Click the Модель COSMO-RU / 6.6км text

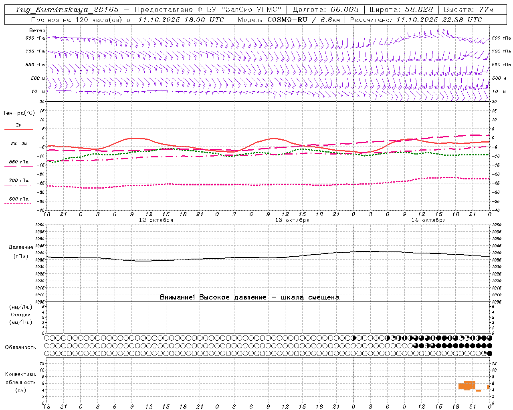(x=289, y=20)
